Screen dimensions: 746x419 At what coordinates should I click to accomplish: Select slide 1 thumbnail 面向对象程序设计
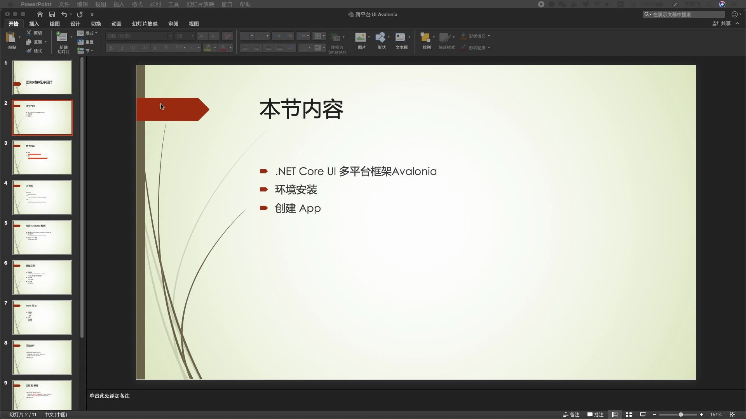point(42,78)
